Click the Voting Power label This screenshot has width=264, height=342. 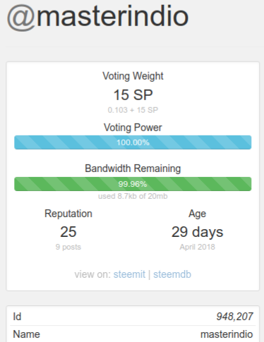[133, 128]
